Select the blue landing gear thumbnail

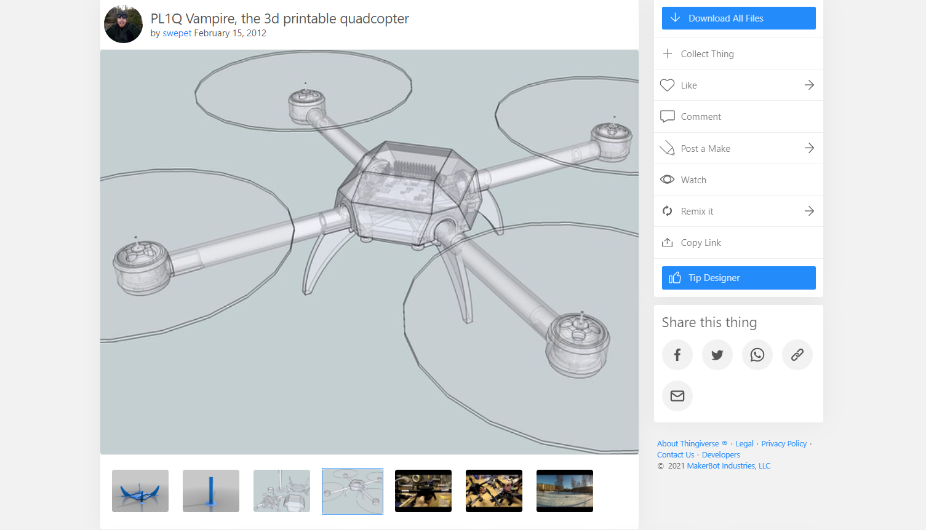click(x=140, y=491)
